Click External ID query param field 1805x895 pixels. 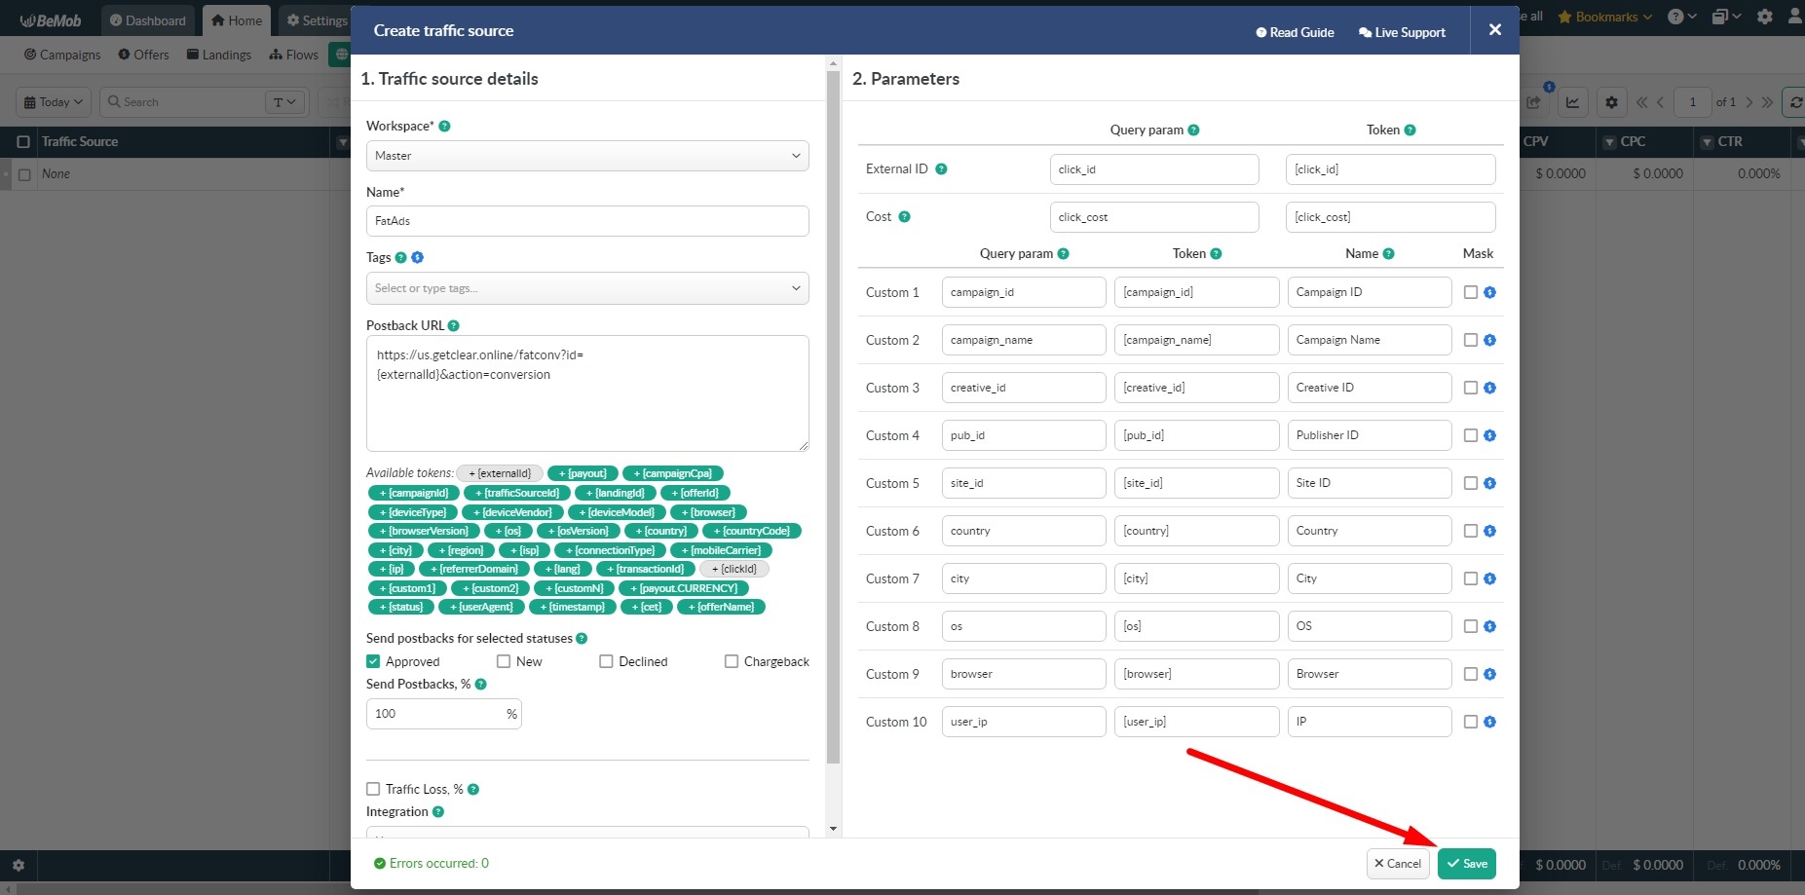pos(1154,169)
